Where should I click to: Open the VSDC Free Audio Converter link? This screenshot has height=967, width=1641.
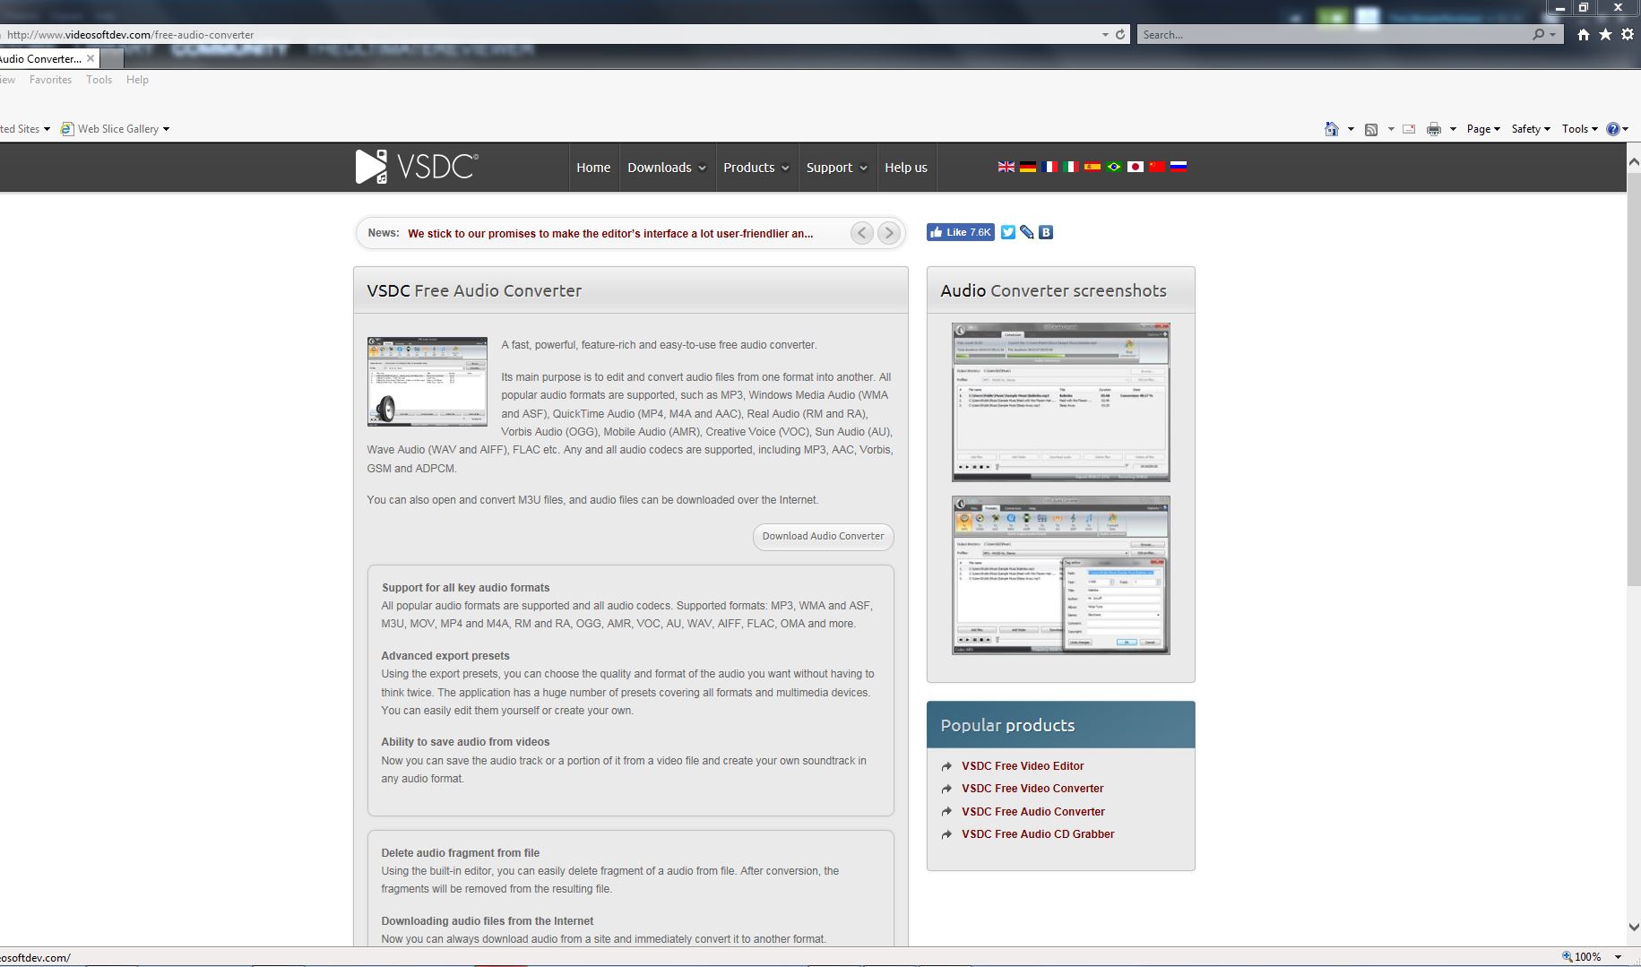point(1033,812)
